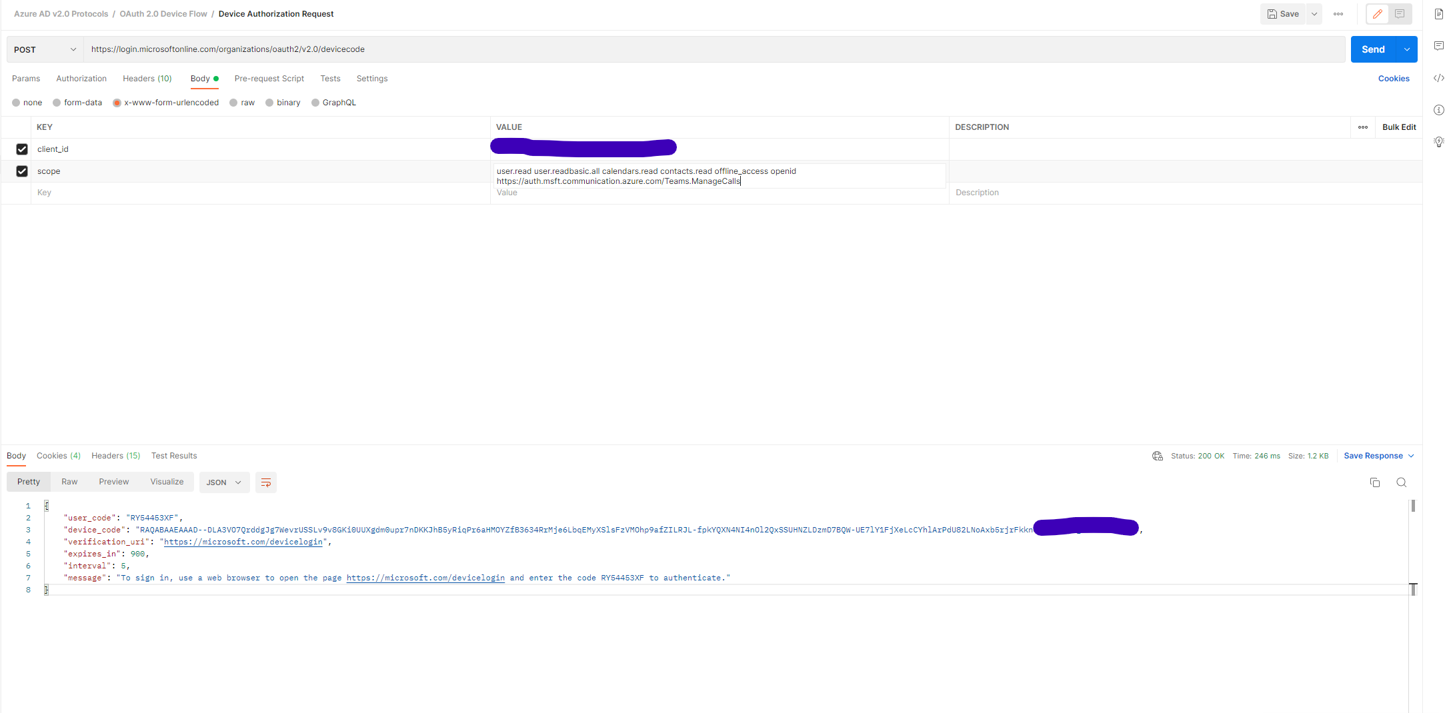Select the request Body tab
Viewport: 1455px width, 713px height.
[204, 79]
